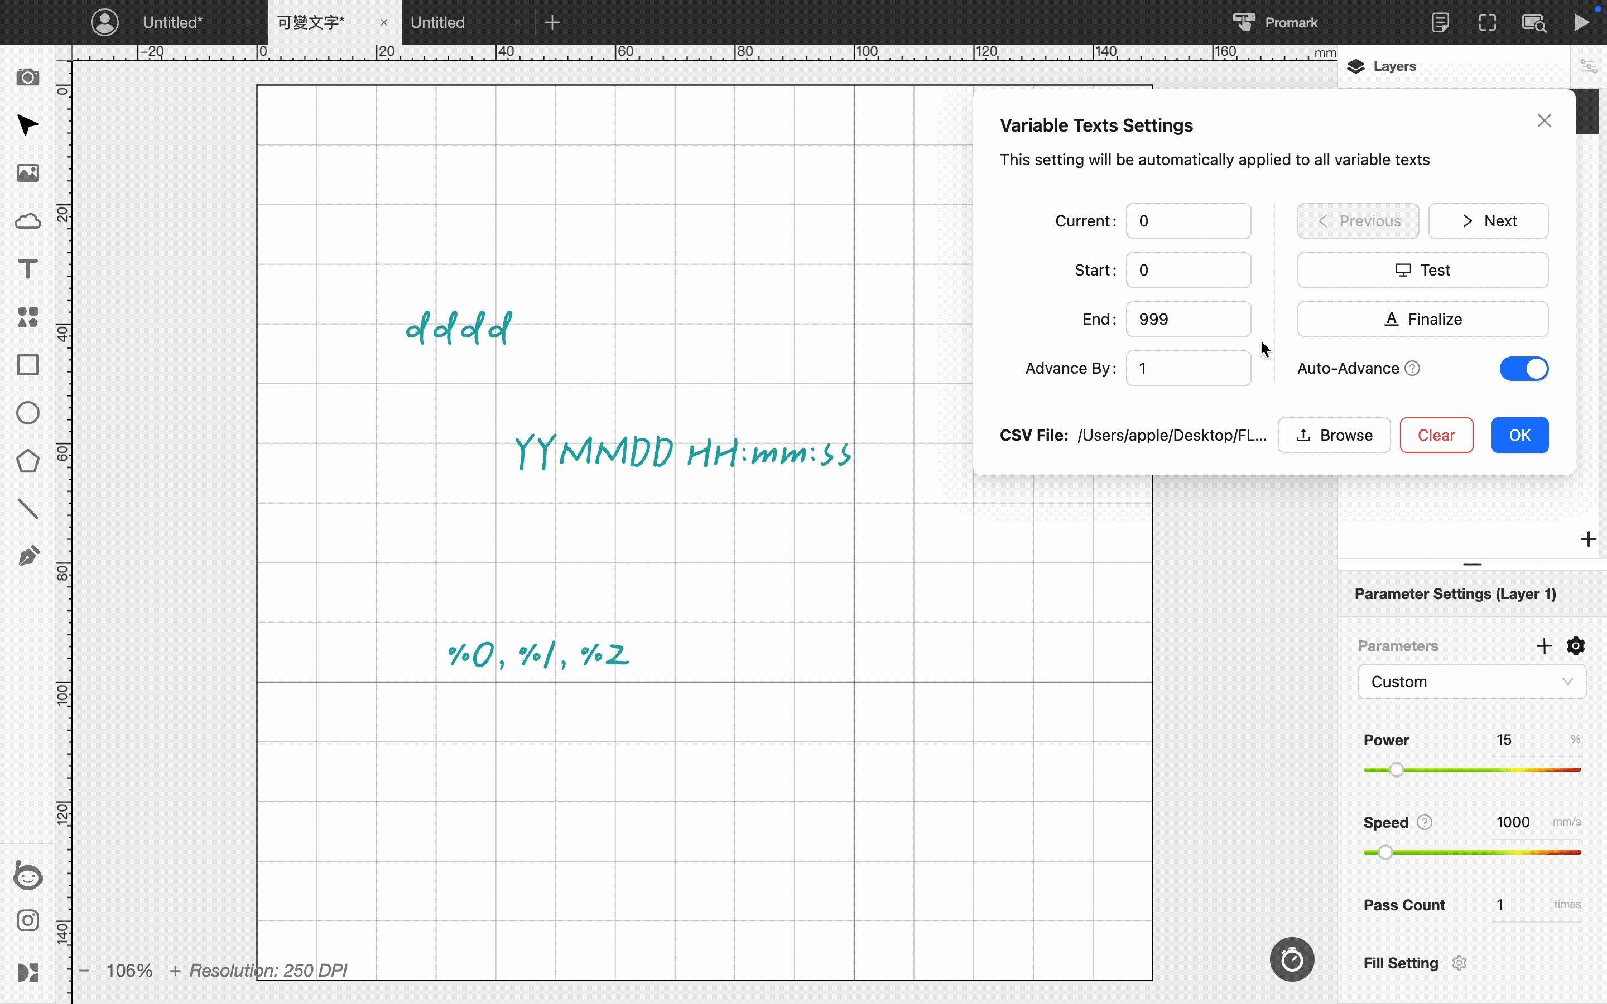Open the Instagram link icon
1607x1004 pixels.
27,920
